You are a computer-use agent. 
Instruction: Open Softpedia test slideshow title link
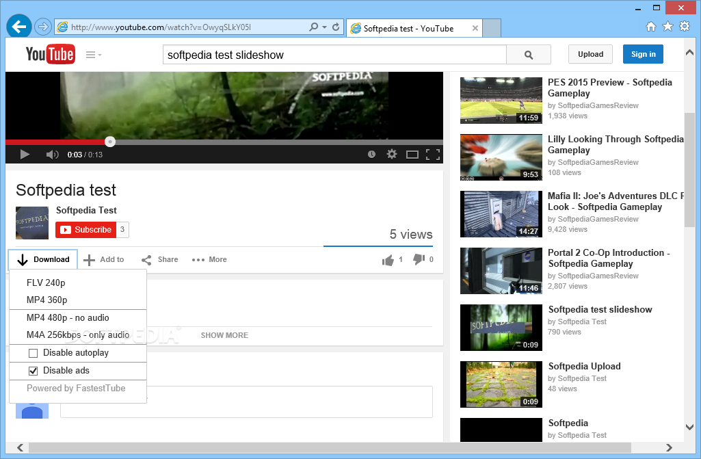tap(600, 310)
